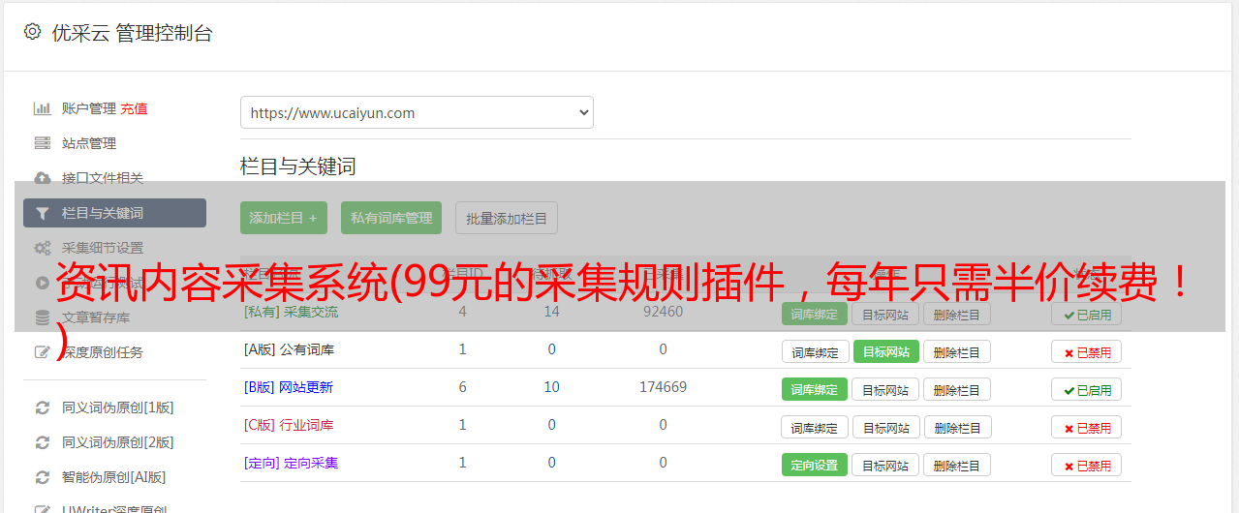Click 词库绑定 for the 公有词库 row
This screenshot has height=513, width=1239.
(815, 352)
